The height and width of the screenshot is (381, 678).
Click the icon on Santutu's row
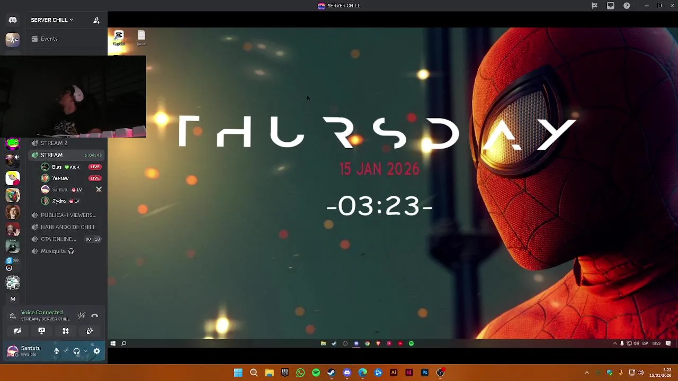click(99, 189)
